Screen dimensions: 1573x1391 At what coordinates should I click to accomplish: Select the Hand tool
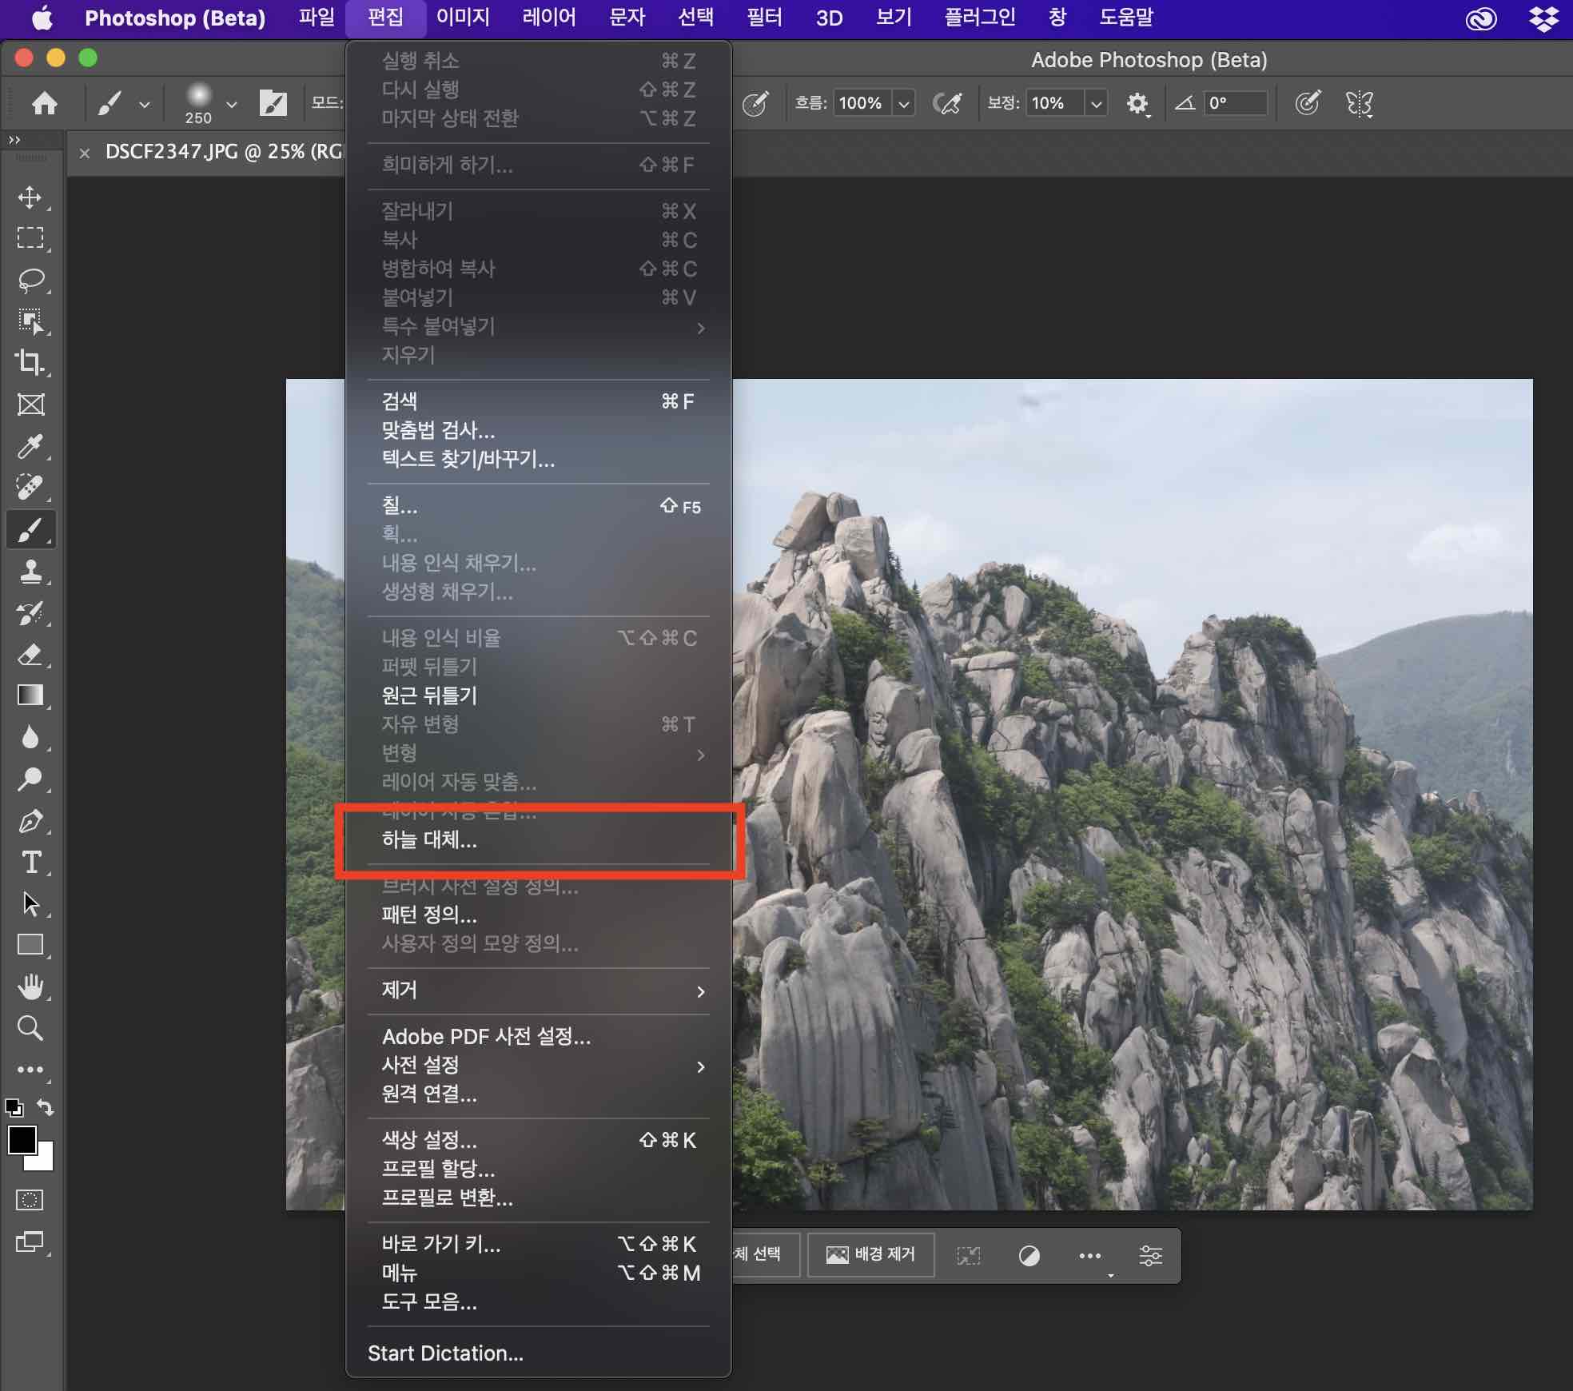click(x=30, y=986)
